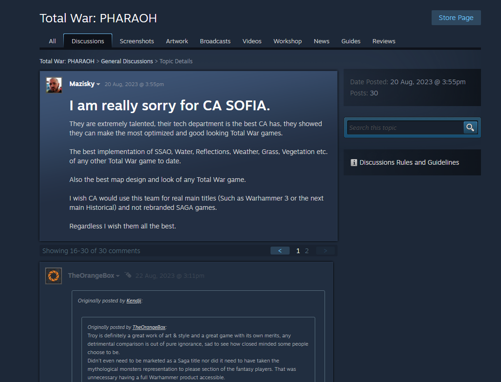This screenshot has height=382, width=501.
Task: Click the next page arrow button
Action: coord(325,251)
